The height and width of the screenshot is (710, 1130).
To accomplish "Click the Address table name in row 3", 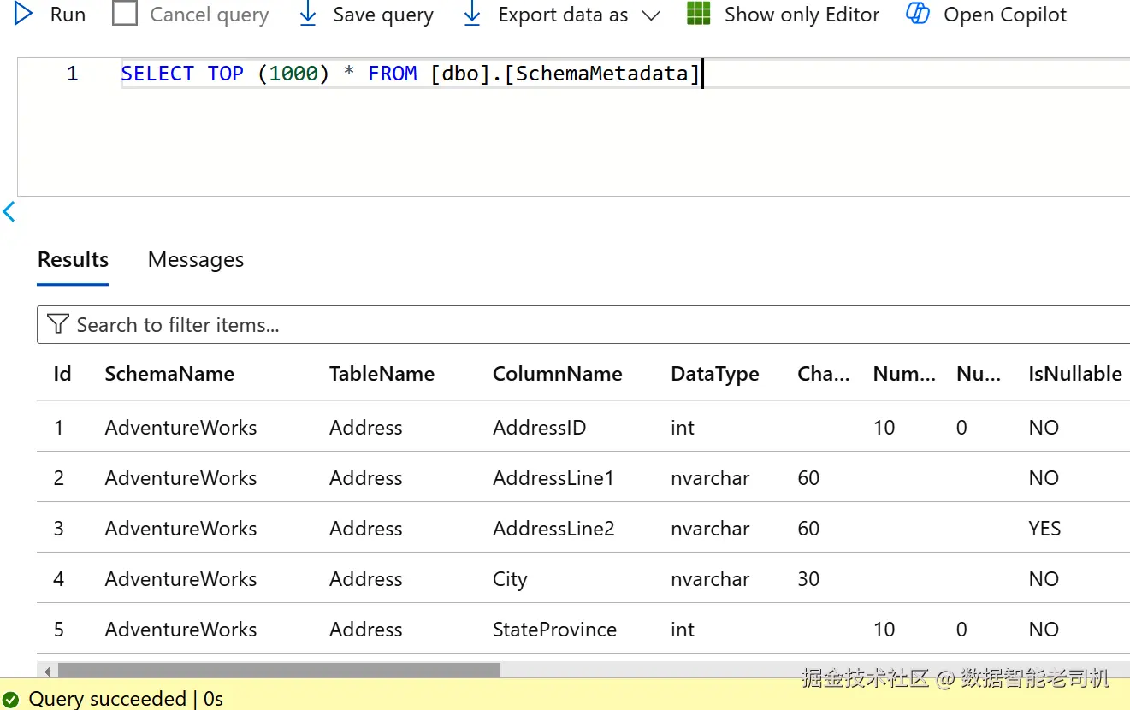I will point(366,528).
